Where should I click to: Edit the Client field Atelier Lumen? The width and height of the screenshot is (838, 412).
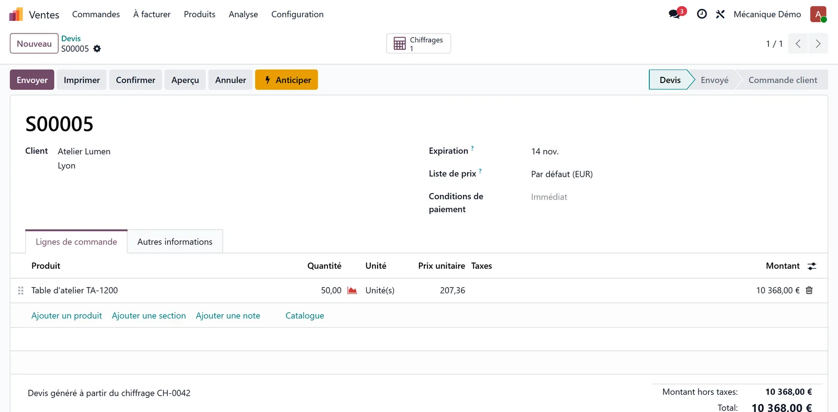click(x=84, y=151)
